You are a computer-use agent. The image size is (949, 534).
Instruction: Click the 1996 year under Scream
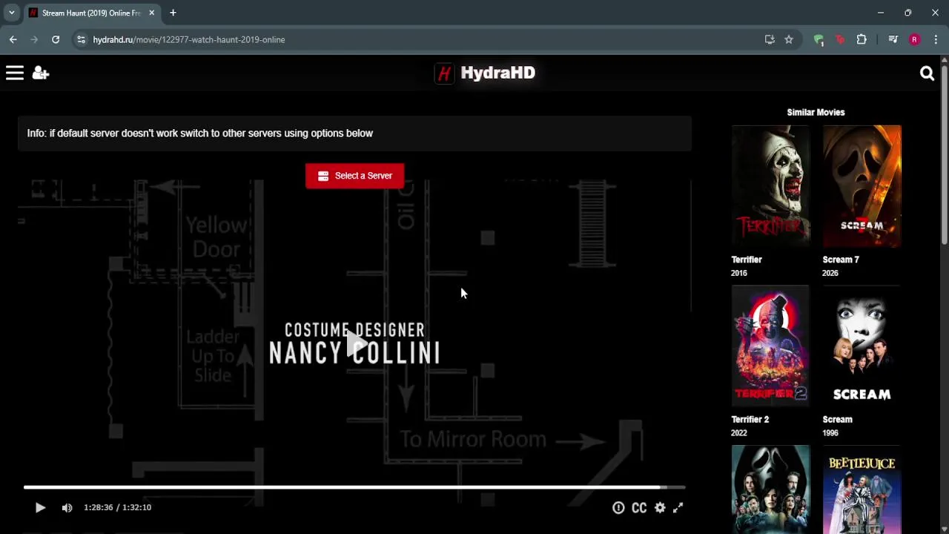pyautogui.click(x=830, y=433)
